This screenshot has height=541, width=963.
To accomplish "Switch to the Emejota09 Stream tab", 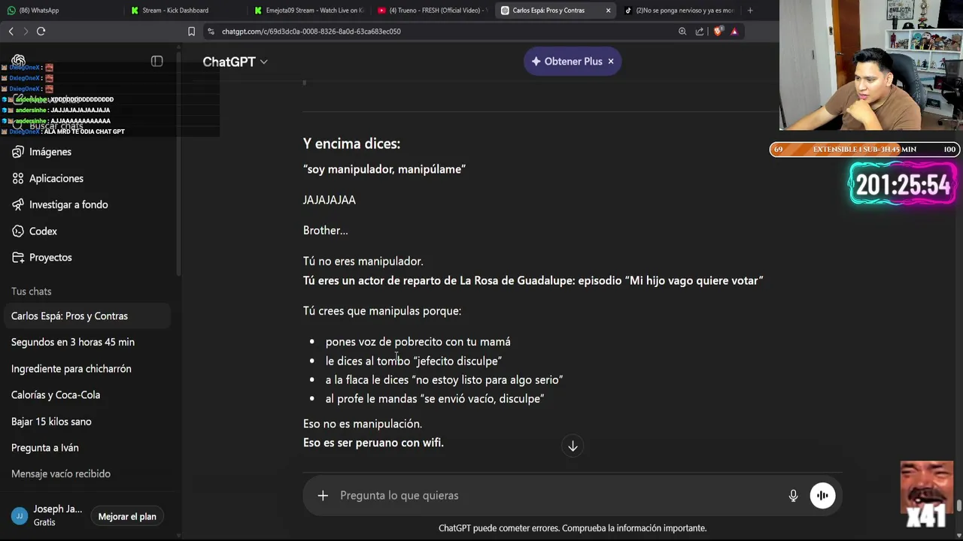I will [308, 11].
